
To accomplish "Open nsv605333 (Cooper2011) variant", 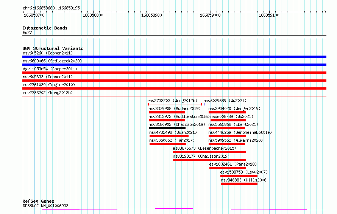I will click(x=48, y=77).
